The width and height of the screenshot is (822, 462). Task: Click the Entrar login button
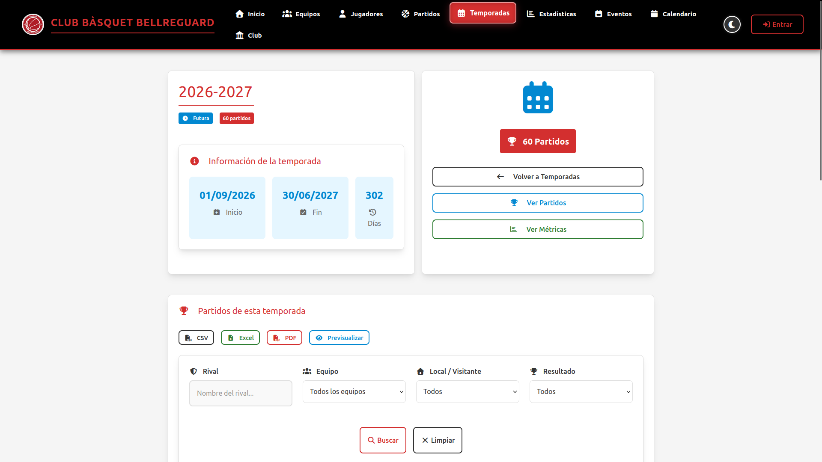[777, 24]
